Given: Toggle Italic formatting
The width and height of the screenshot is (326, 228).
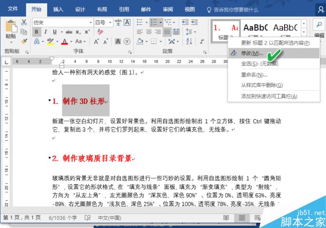Looking at the screenshot, I should click(x=46, y=32).
